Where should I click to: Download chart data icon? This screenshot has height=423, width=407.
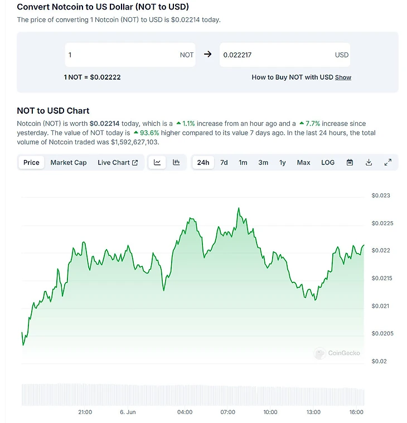(369, 162)
